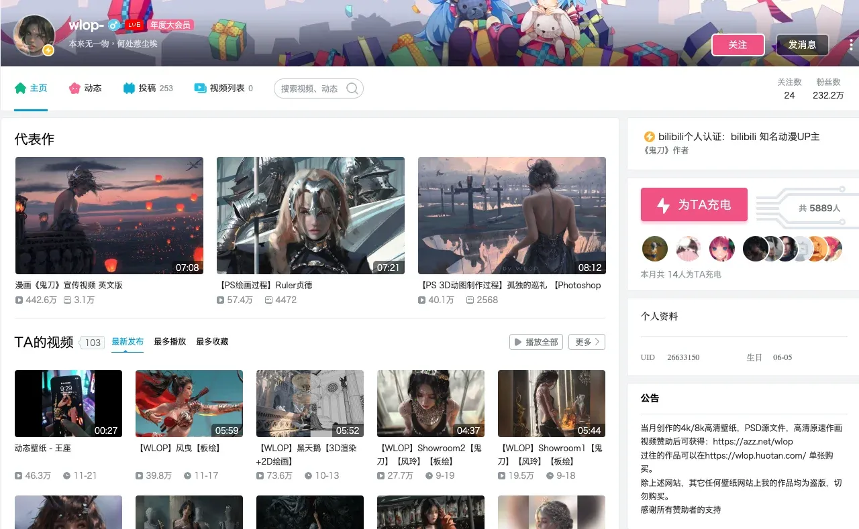Open video title 漫画《鬼刀》宣传视频 英文版
859x529 pixels.
tap(69, 286)
